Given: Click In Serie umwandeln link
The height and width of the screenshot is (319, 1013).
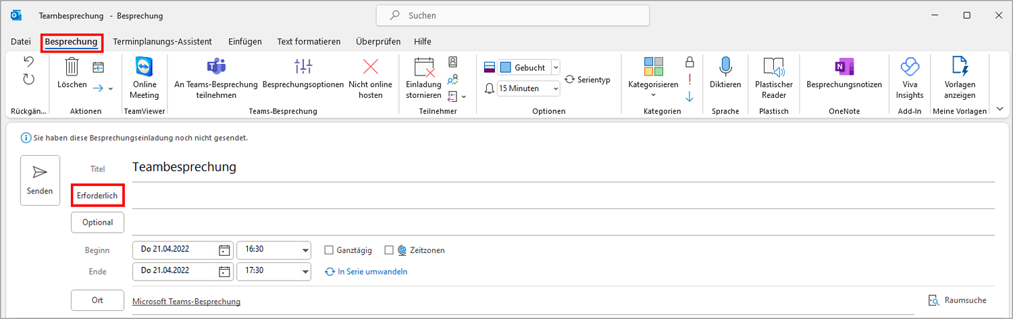Looking at the screenshot, I should tap(367, 272).
